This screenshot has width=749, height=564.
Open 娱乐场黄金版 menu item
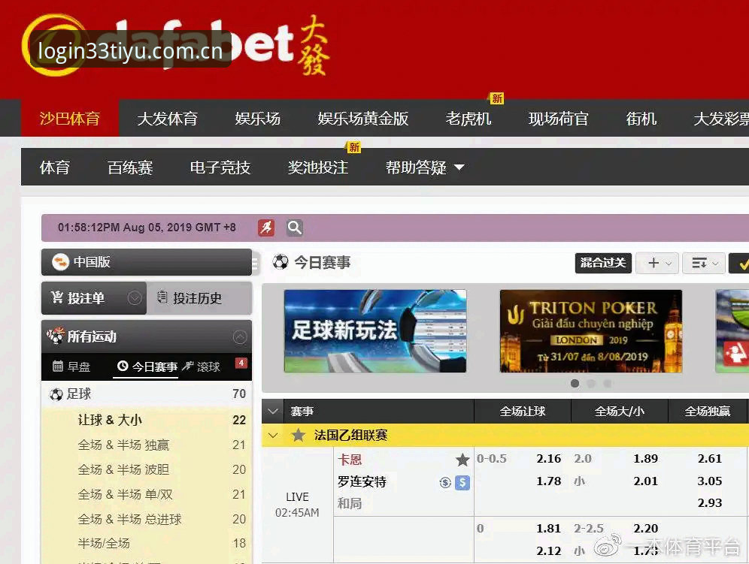363,119
